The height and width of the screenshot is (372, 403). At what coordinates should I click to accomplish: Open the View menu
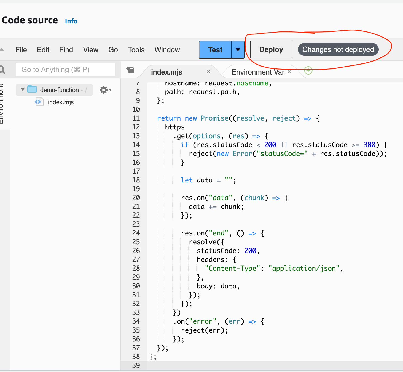pyautogui.click(x=91, y=50)
